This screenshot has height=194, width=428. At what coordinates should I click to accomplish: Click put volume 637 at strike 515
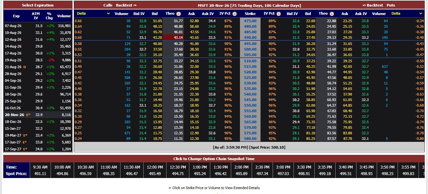(x=385, y=67)
